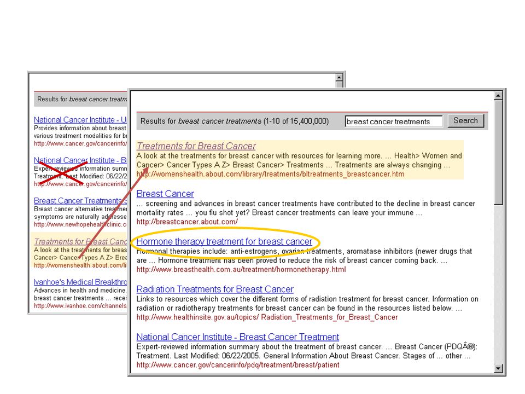Open Breast Cancer Treatments link in back window
The height and width of the screenshot is (394, 525).
80,200
